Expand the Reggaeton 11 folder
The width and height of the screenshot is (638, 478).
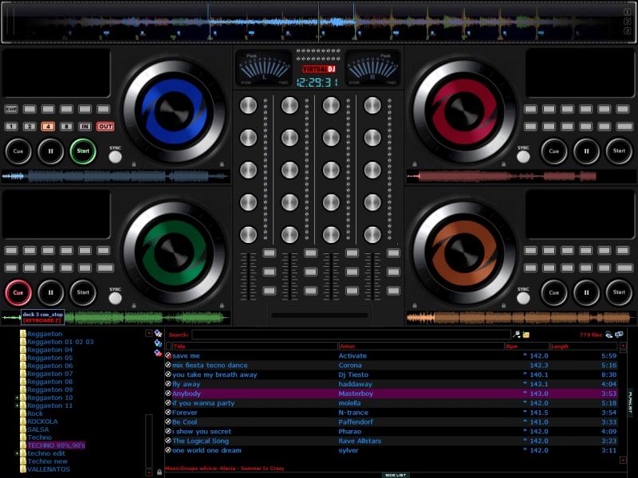point(17,406)
